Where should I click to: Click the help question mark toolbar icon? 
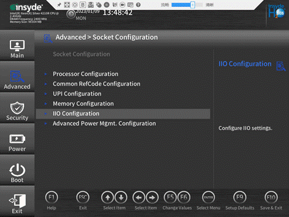click(x=138, y=5)
